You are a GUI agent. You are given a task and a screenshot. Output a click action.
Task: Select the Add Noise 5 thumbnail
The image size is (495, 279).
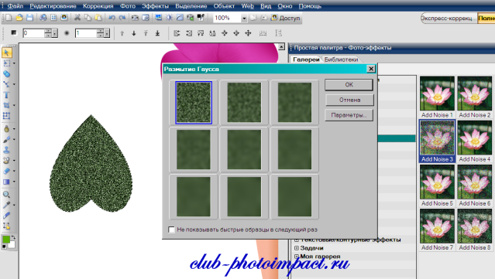(437, 185)
